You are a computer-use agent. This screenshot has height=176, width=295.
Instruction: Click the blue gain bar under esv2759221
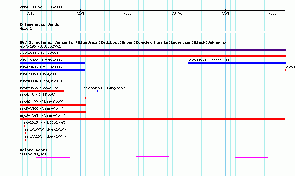(52, 63)
